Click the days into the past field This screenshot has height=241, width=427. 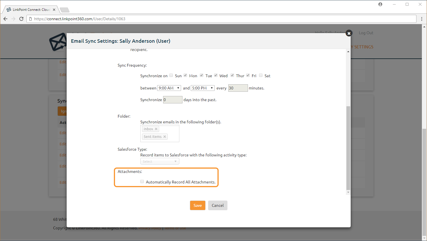tap(173, 100)
